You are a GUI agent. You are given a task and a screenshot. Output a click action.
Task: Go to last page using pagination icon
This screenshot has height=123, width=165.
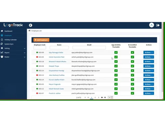105,97
